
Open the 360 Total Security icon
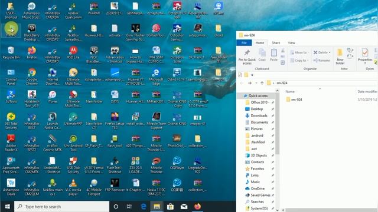[x=11, y=121]
